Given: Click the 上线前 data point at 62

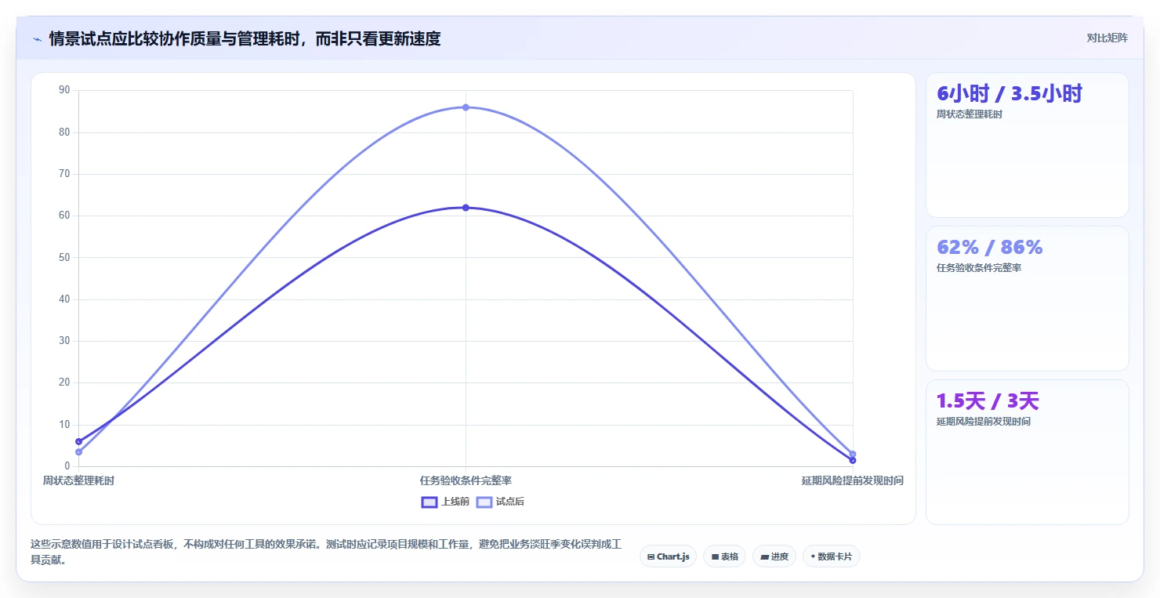Looking at the screenshot, I should (466, 208).
